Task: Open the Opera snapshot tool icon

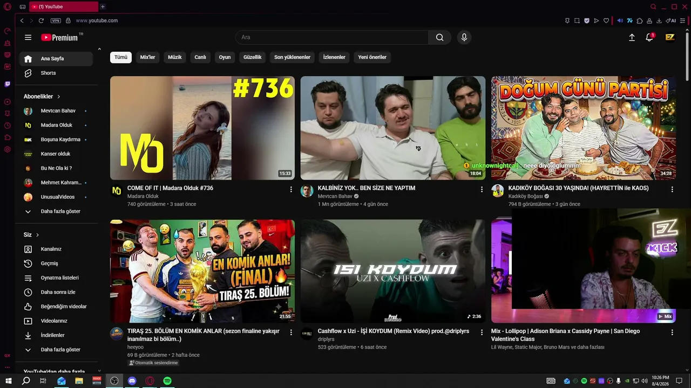Action: click(x=577, y=20)
